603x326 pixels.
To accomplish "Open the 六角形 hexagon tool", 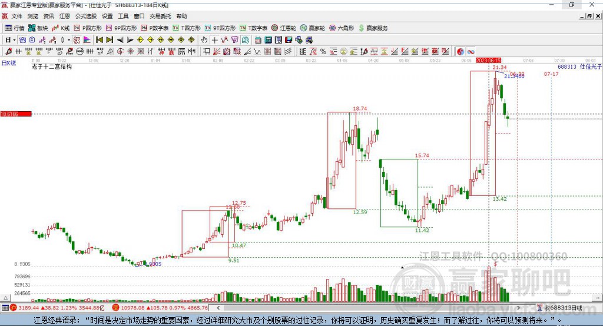I will (x=342, y=28).
